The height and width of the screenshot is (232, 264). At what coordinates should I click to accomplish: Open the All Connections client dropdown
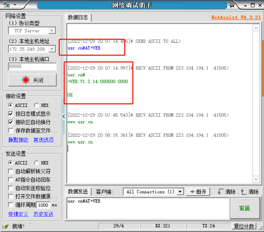(x=181, y=192)
